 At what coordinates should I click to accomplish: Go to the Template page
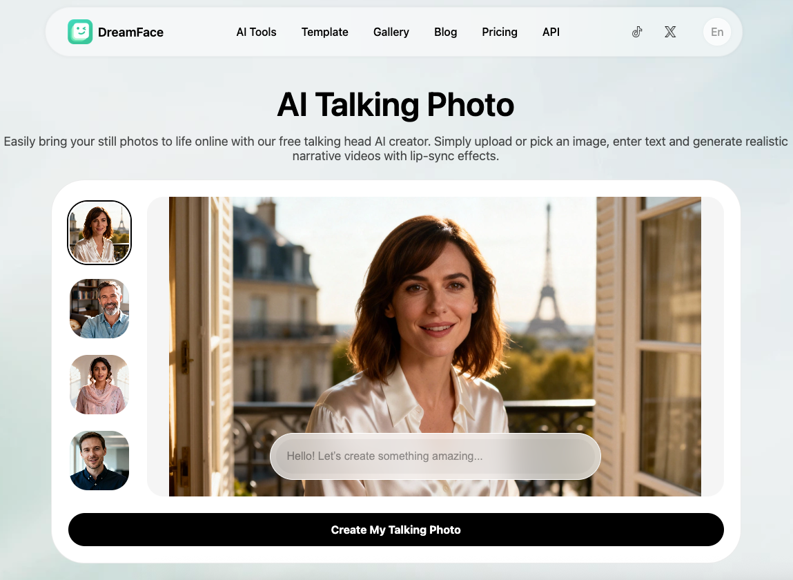(324, 32)
